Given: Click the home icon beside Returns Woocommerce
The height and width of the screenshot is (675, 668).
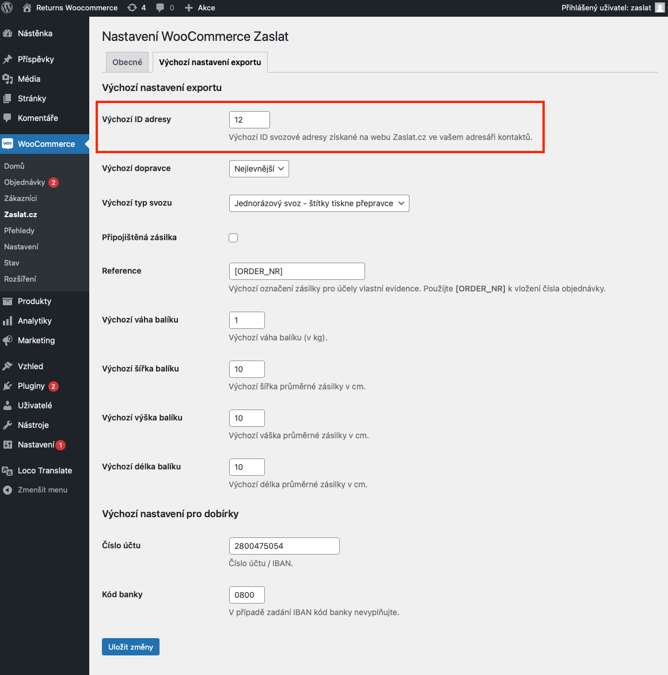Looking at the screenshot, I should pyautogui.click(x=26, y=7).
